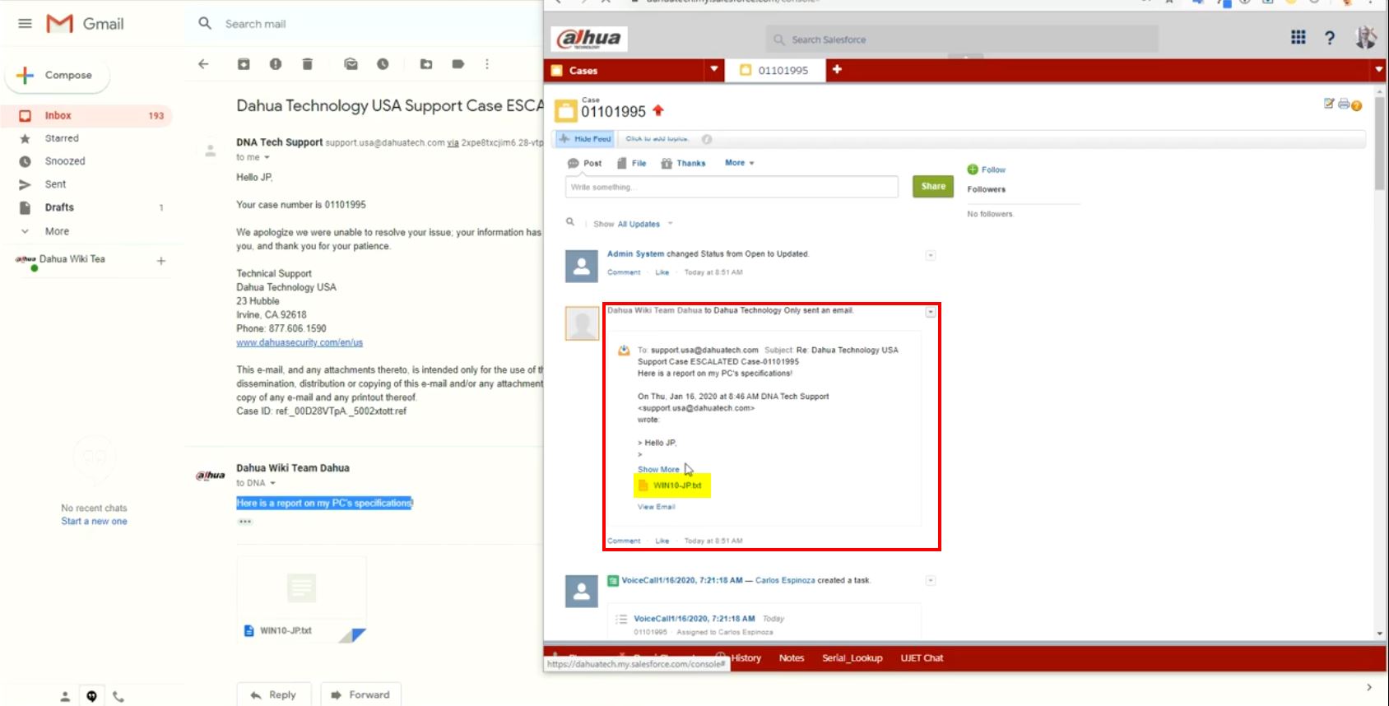Open the UJET Chat footer component
The height and width of the screenshot is (706, 1389).
[x=922, y=658]
